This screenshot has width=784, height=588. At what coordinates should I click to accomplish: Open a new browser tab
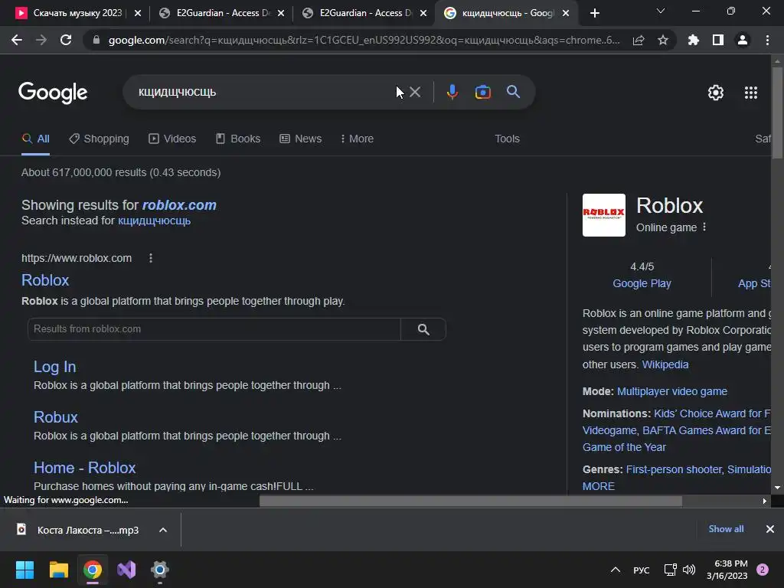click(594, 13)
